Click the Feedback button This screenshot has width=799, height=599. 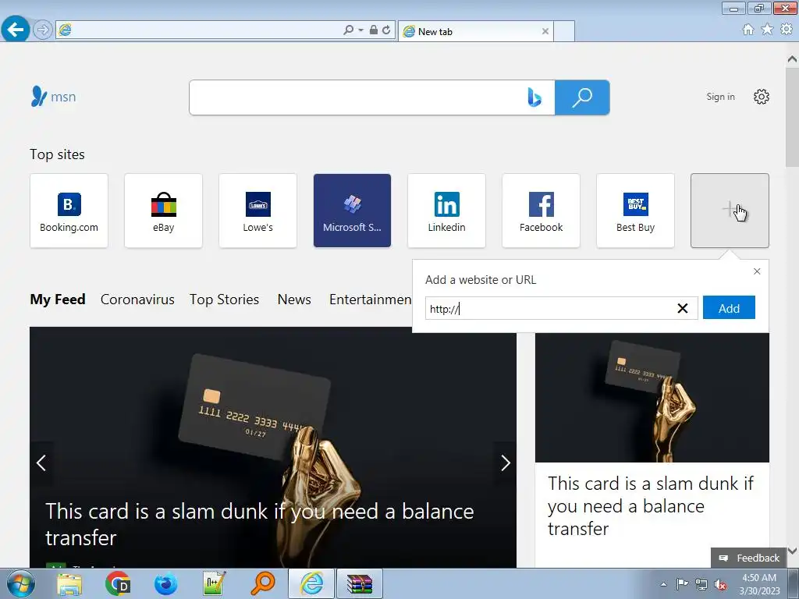point(748,558)
